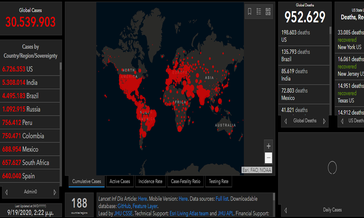Click left arrow beside Daily Cases
Viewport: 364px width, 218px height.
(286, 210)
